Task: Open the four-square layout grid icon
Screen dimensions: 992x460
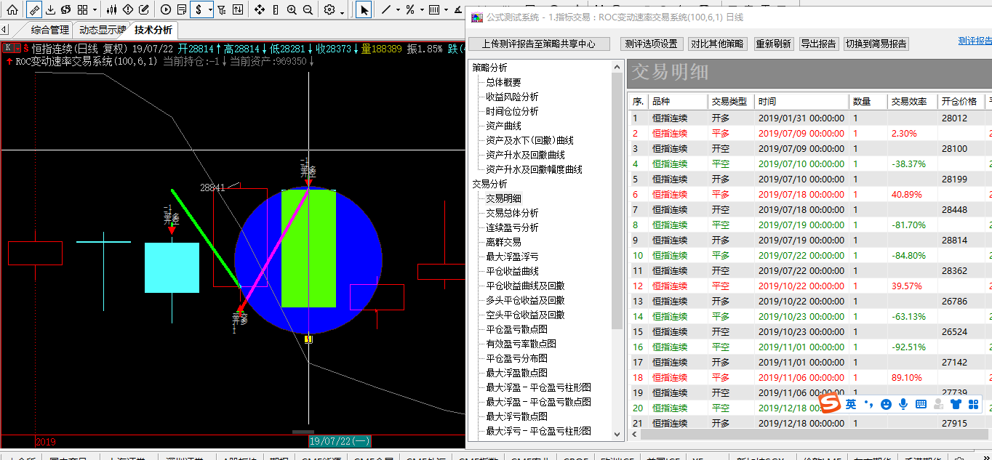Action: (82, 9)
